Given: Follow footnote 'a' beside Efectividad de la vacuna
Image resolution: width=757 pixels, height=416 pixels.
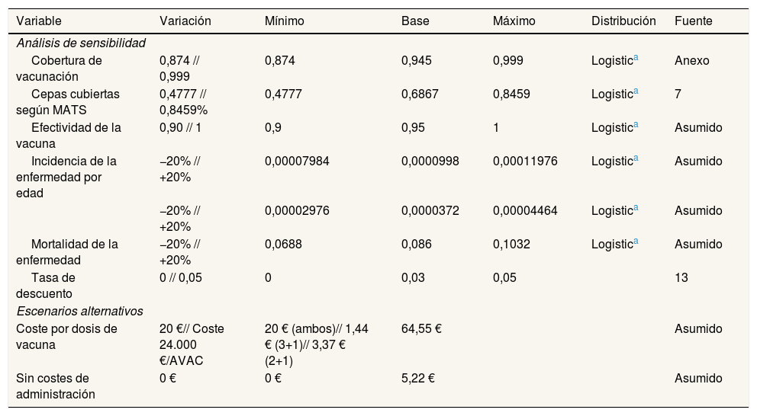Looking at the screenshot, I should 636,125.
